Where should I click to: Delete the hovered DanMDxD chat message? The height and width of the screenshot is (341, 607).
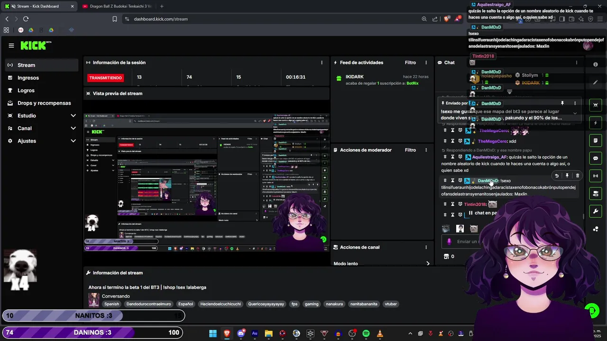tap(577, 176)
